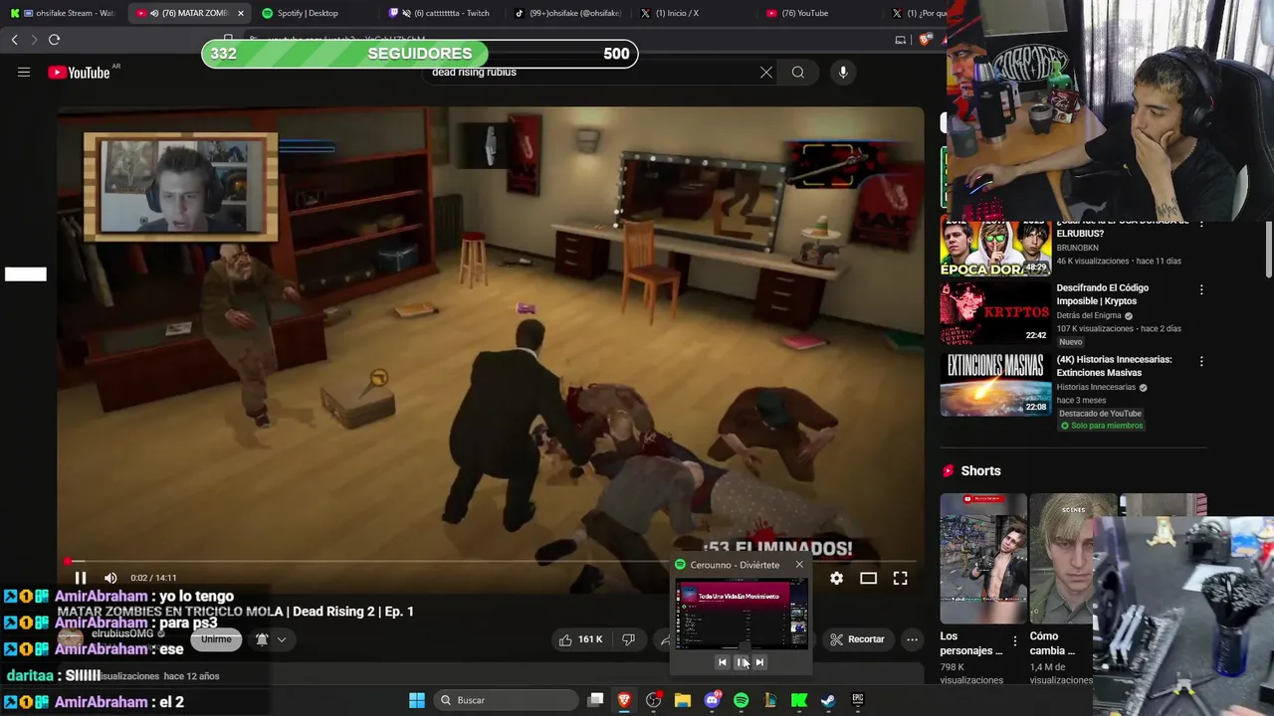The width and height of the screenshot is (1274, 716).
Task: Open options for 'Los personajes' short
Action: click(x=1015, y=641)
